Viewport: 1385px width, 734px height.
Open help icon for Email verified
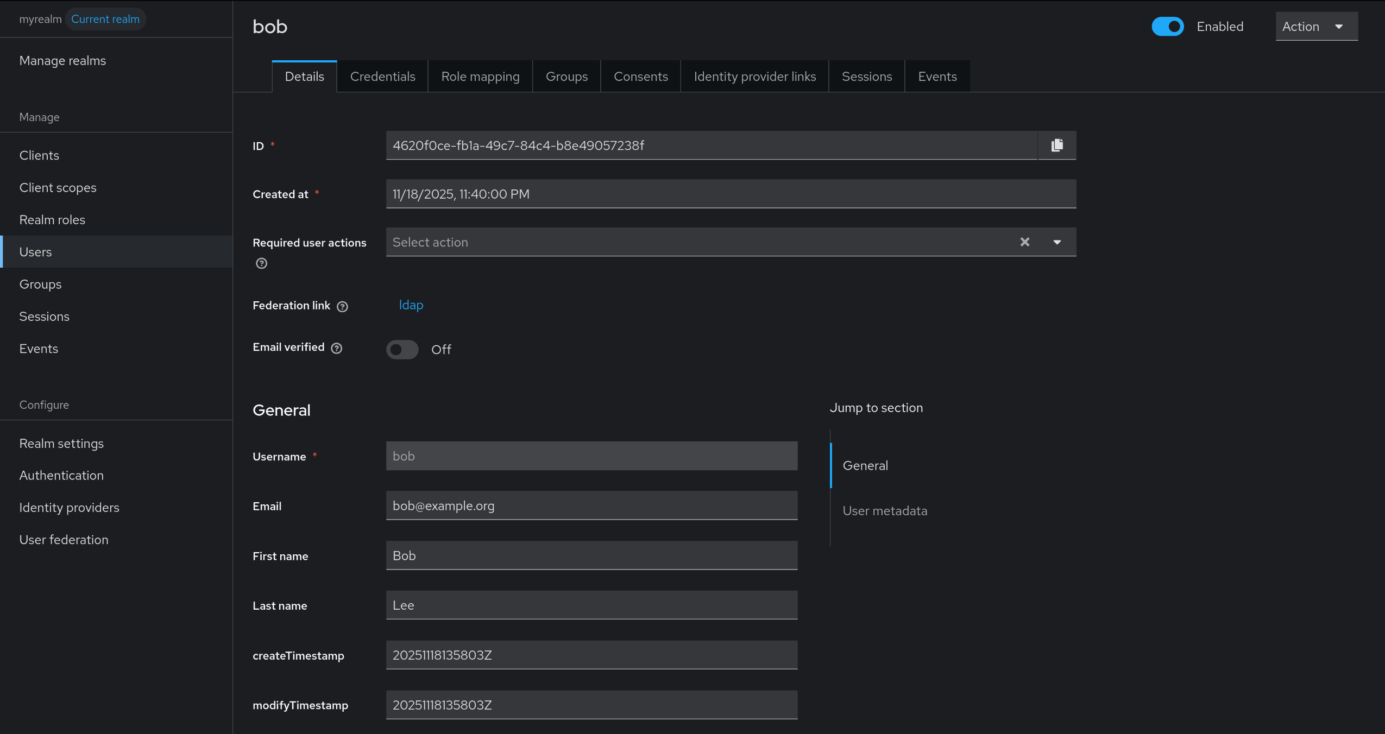(x=337, y=349)
